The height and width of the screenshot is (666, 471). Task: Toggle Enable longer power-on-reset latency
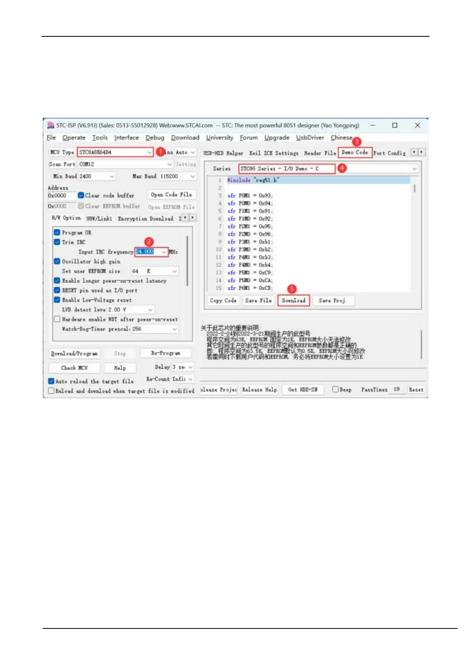point(57,281)
